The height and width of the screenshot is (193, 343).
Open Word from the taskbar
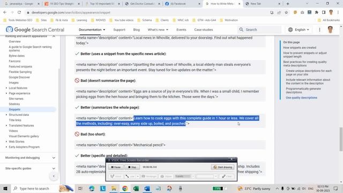click(147, 188)
